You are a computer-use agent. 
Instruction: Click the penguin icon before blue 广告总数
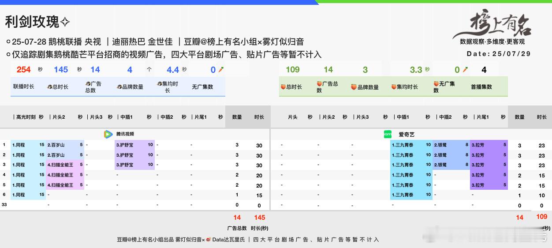(x=88, y=84)
